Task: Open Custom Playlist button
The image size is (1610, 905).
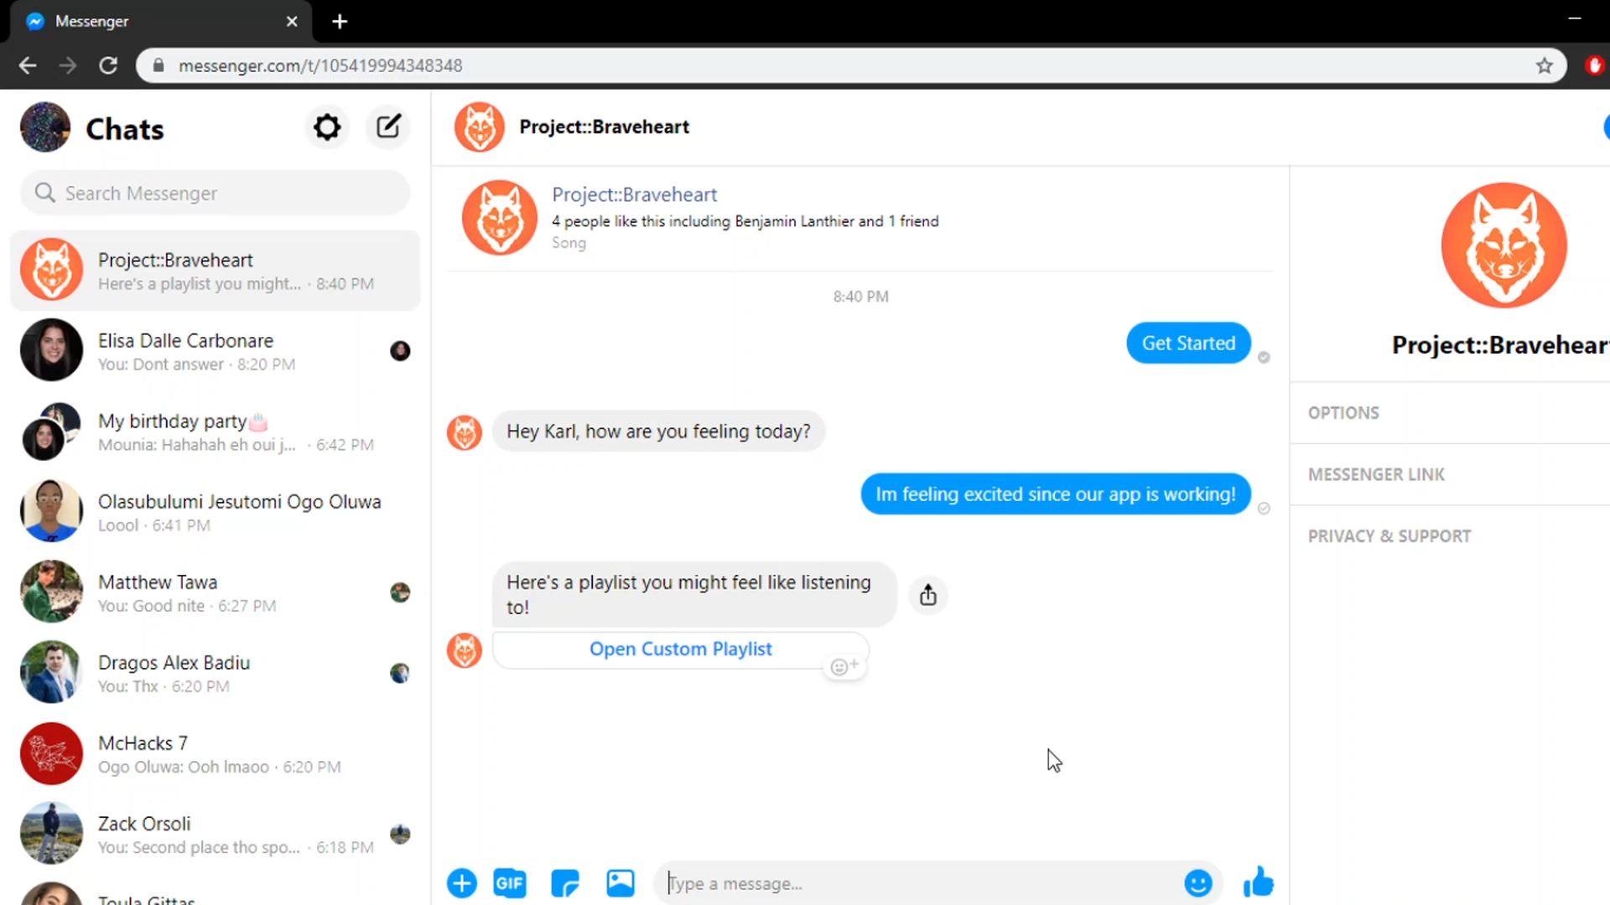Action: pyautogui.click(x=680, y=649)
